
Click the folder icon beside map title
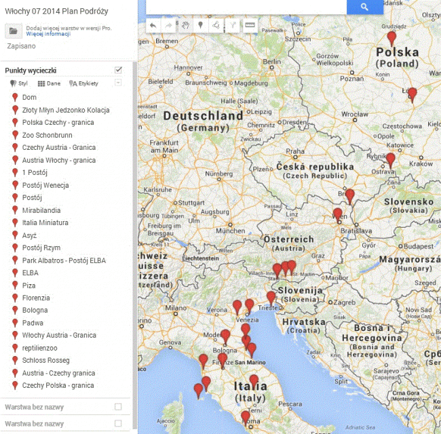coord(13,31)
